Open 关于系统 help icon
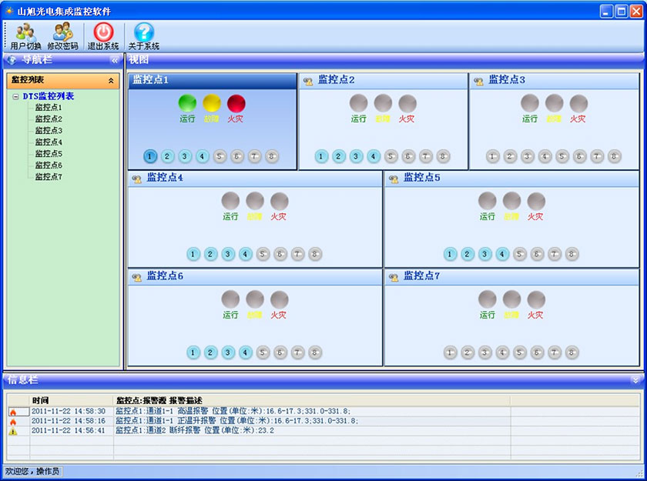The height and width of the screenshot is (481, 647). [144, 32]
